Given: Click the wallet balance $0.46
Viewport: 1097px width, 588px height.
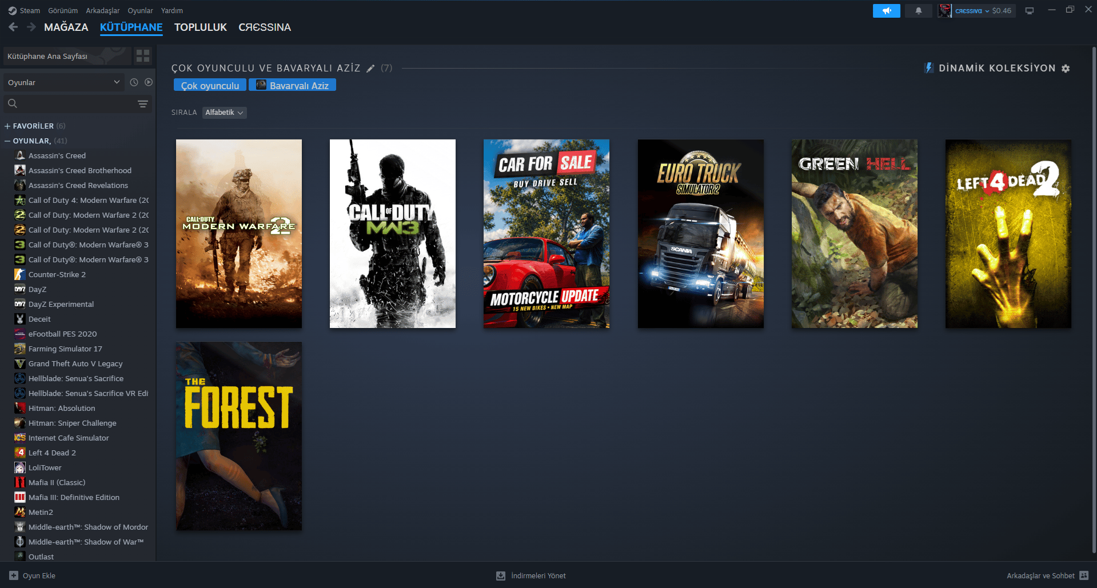Looking at the screenshot, I should (x=1002, y=11).
